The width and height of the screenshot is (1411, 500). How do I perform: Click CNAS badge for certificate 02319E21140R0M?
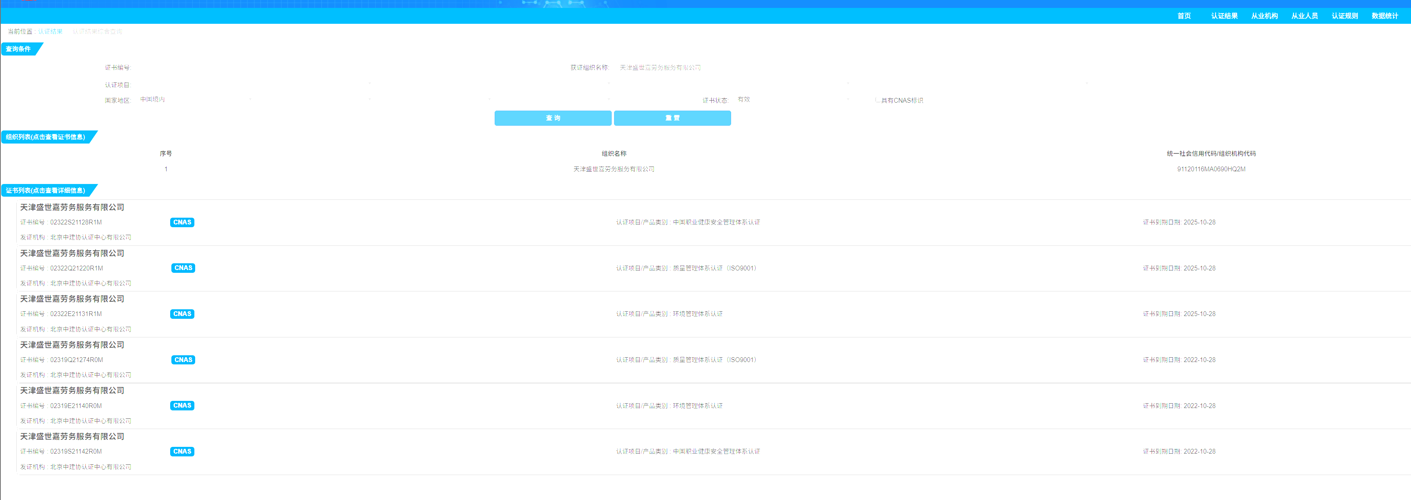(x=182, y=405)
